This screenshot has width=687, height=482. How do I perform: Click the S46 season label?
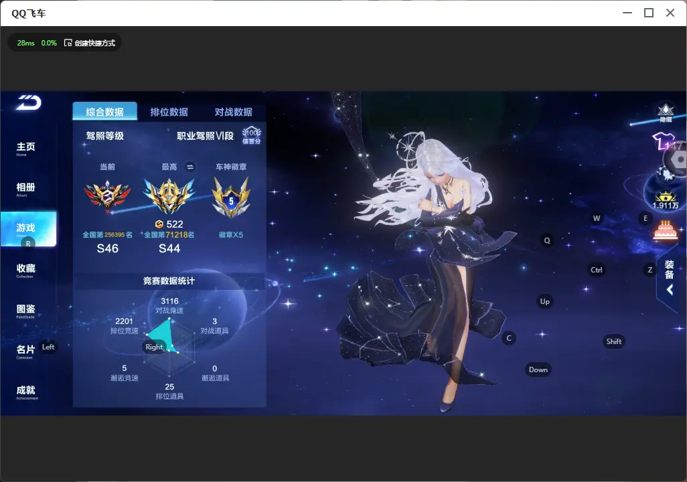click(x=107, y=248)
